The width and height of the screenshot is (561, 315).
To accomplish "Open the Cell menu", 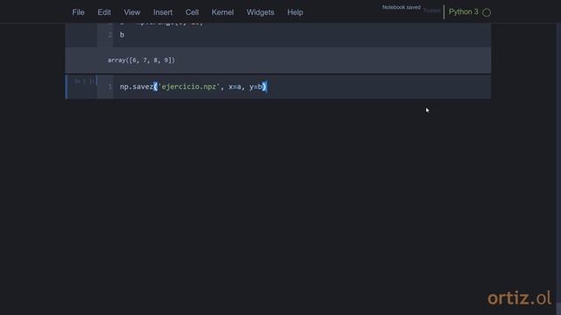I will coord(192,12).
